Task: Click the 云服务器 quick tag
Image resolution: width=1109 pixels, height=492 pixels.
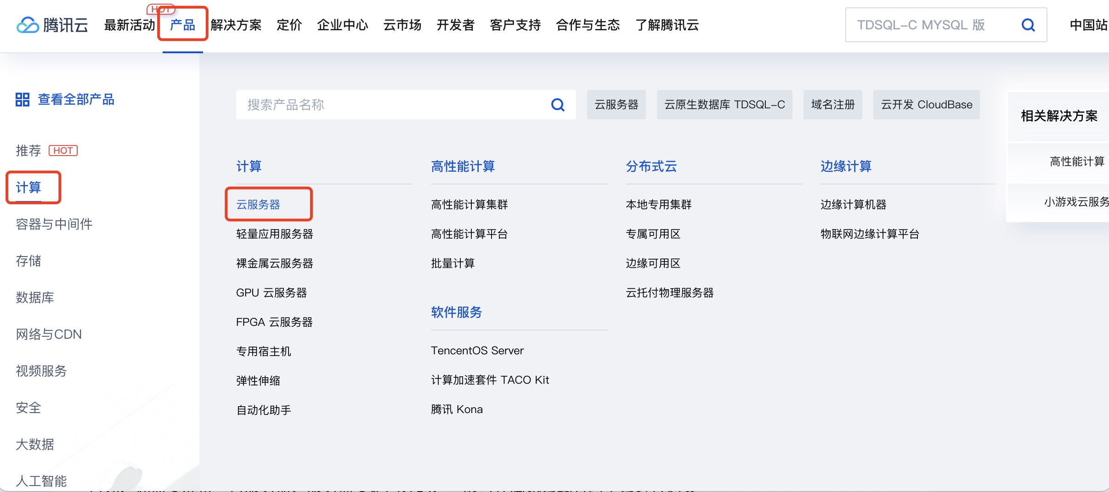Action: (617, 105)
